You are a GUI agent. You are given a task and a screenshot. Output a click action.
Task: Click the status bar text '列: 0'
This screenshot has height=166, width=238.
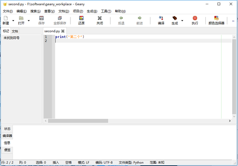click(22, 163)
